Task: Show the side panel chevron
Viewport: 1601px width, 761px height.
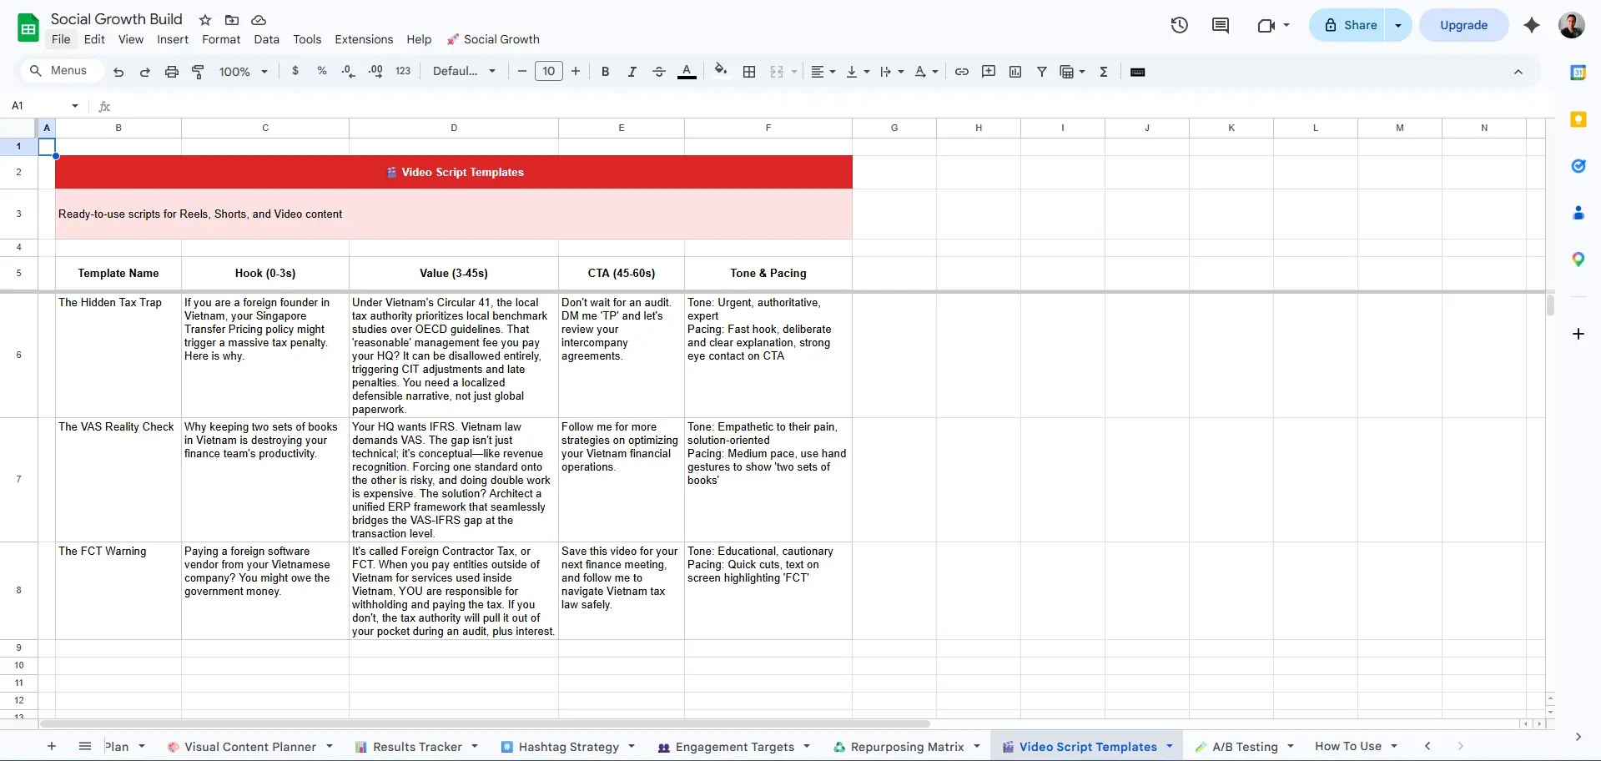Action: pos(1578,737)
